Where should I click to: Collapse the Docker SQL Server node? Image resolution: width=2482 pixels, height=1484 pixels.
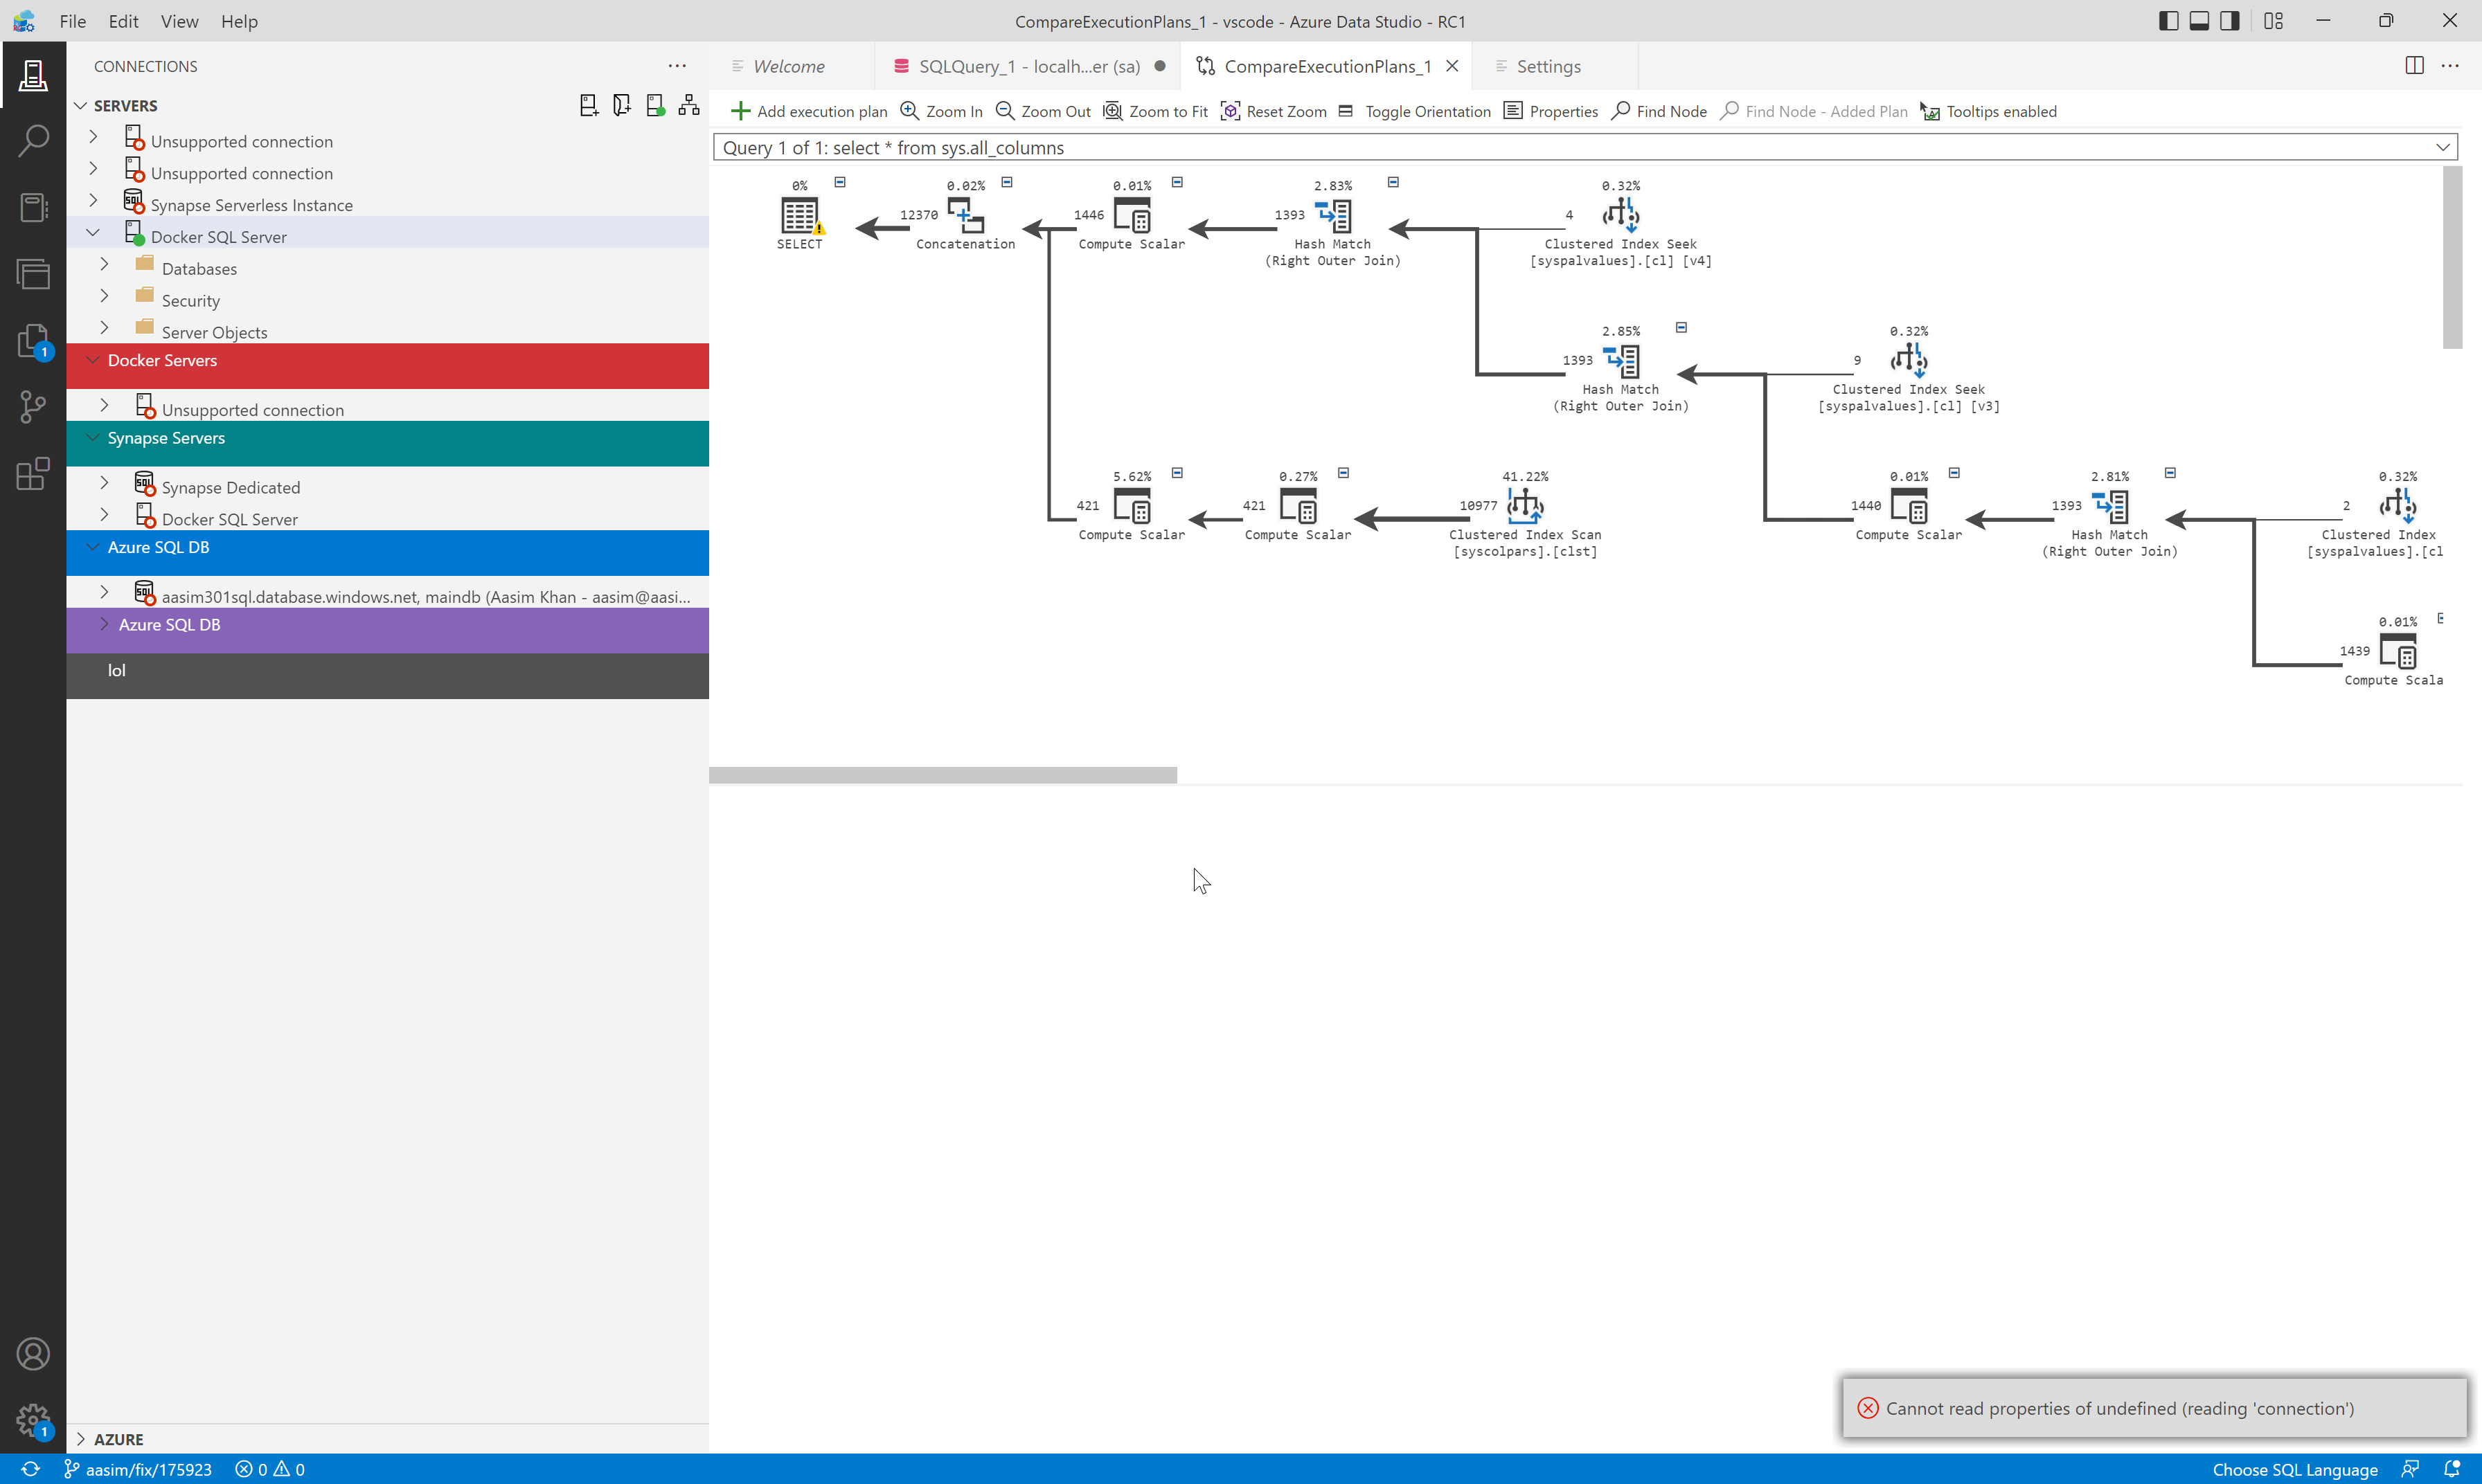pyautogui.click(x=92, y=233)
